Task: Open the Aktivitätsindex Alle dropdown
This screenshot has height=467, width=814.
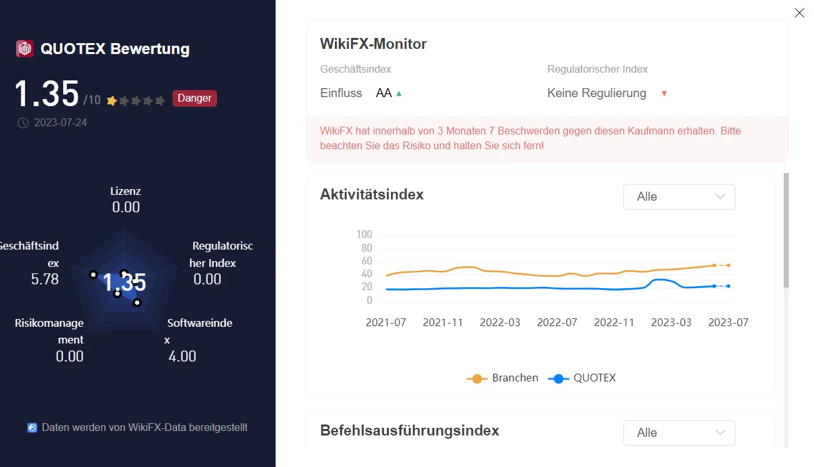Action: [x=679, y=197]
